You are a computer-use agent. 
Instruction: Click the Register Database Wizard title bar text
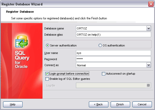pyautogui.click(x=22, y=4)
